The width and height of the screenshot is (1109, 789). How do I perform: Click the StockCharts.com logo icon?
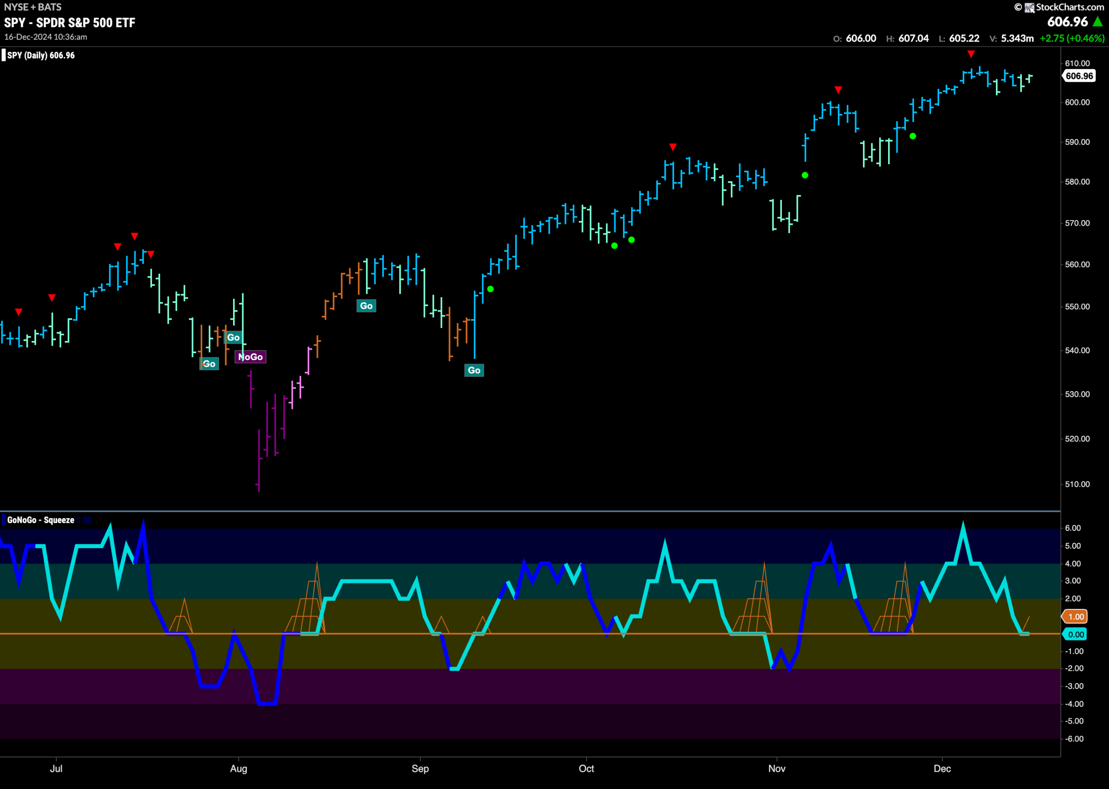point(1029,7)
